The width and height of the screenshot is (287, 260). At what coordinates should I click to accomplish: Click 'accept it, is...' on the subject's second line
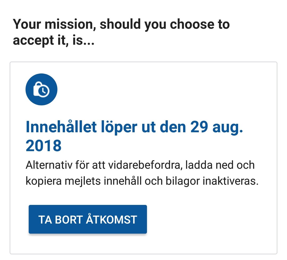click(x=54, y=40)
